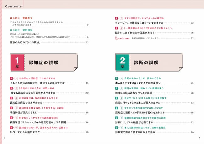Select the red 1-1 section badge
Screen dimensions: 204x144
click(x=14, y=78)
